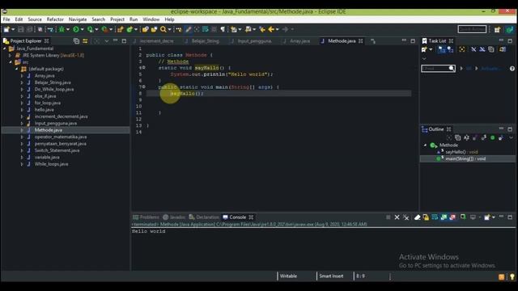Open Outline View Menu chevron

click(x=511, y=137)
